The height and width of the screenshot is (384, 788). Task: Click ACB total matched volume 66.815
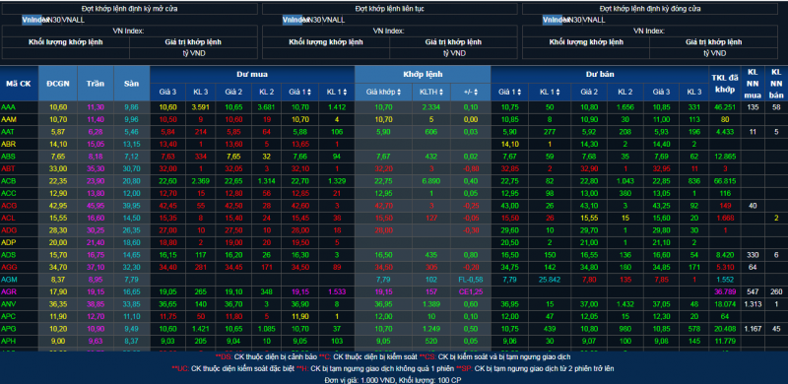724,181
